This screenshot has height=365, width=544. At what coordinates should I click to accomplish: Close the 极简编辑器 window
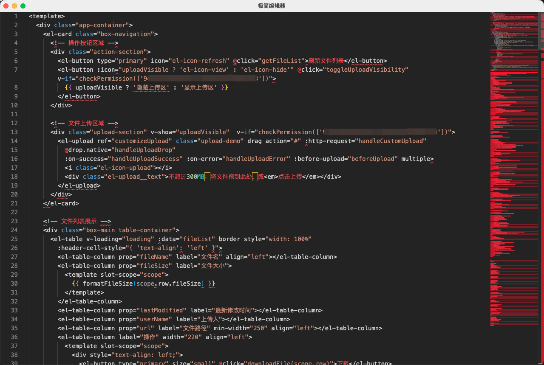tap(6, 6)
